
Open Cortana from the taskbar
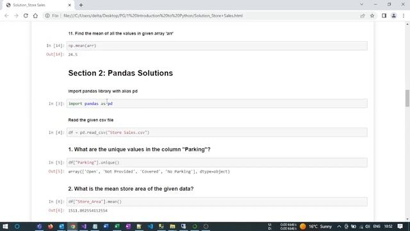coord(17,227)
